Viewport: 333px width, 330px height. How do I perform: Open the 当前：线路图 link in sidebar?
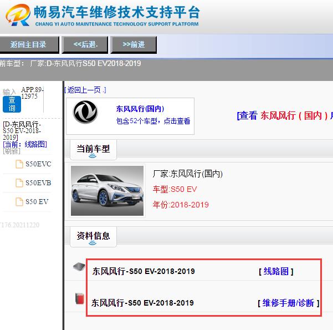[x=25, y=144]
